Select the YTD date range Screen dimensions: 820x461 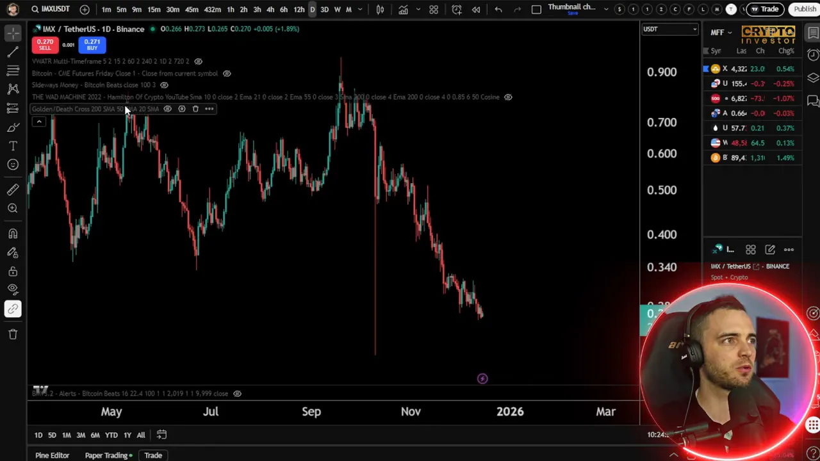point(111,435)
